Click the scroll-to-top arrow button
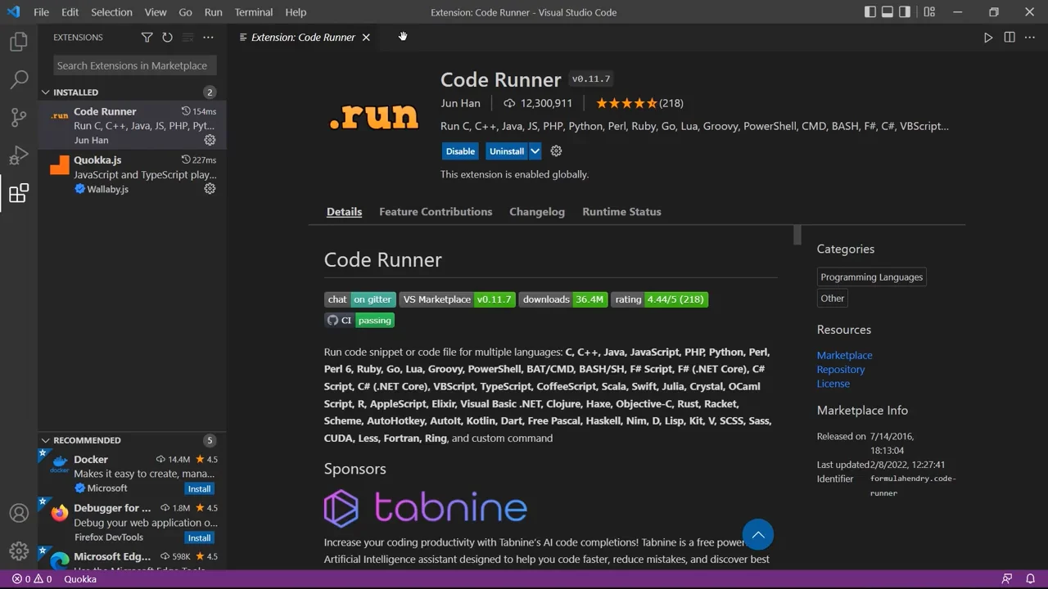 click(758, 535)
